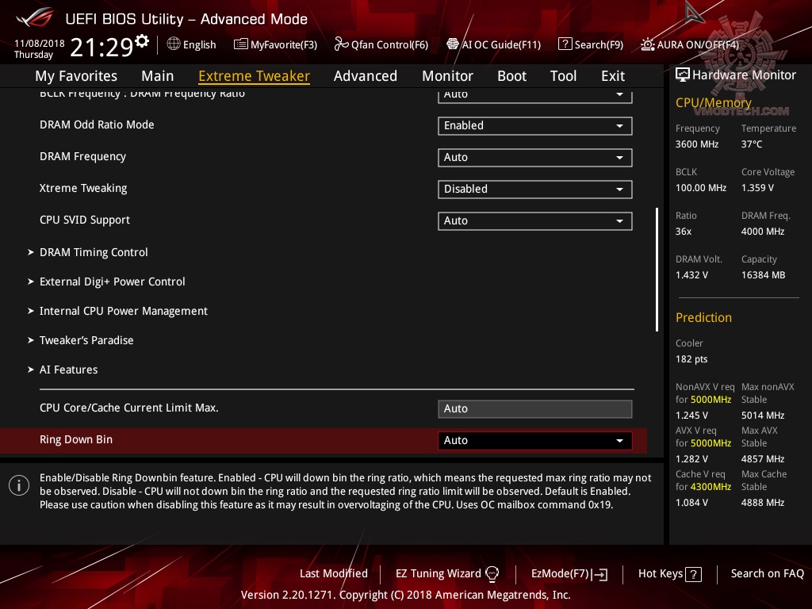Click the AI OC Guide brain icon
Image resolution: width=812 pixels, height=609 pixels.
pos(453,44)
